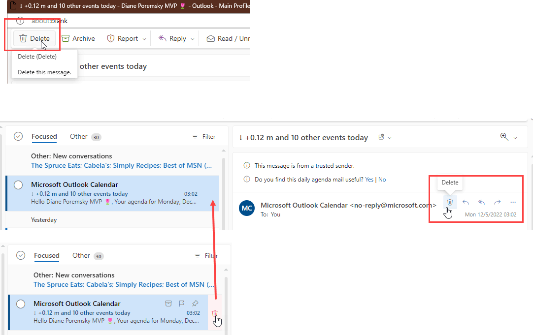This screenshot has width=533, height=335.
Task: Select Focused tab in list with hover icons
Action: click(x=47, y=255)
